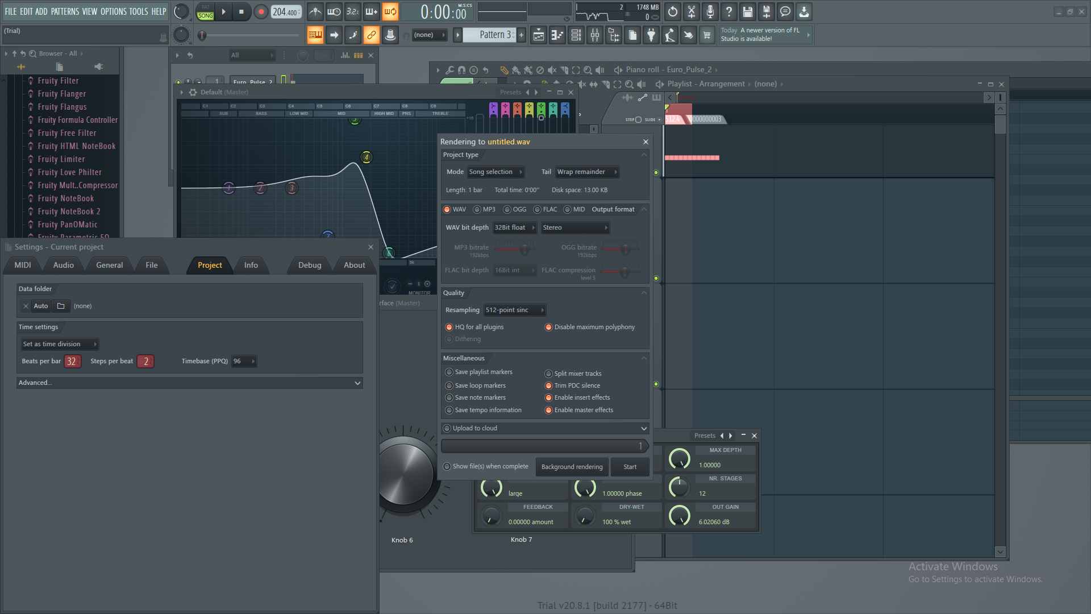Click the Piano roll magnet snap icon
Image resolution: width=1091 pixels, height=614 pixels.
coord(461,70)
